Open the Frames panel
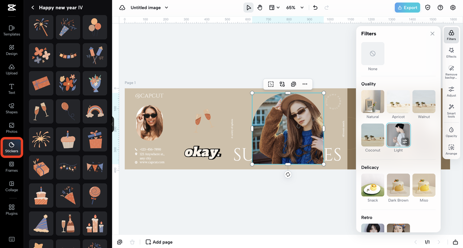This screenshot has height=248, width=463. (x=12, y=167)
